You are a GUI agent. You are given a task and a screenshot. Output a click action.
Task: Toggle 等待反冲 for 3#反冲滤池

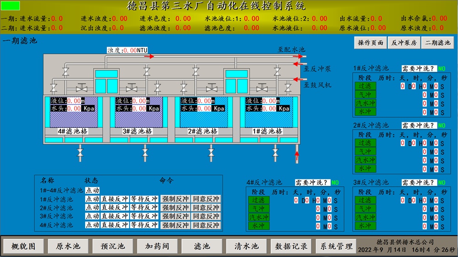click(144, 216)
